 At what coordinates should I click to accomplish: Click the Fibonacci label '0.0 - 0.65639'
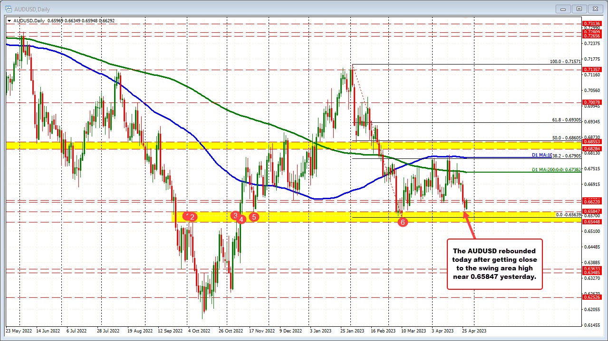pyautogui.click(x=569, y=214)
